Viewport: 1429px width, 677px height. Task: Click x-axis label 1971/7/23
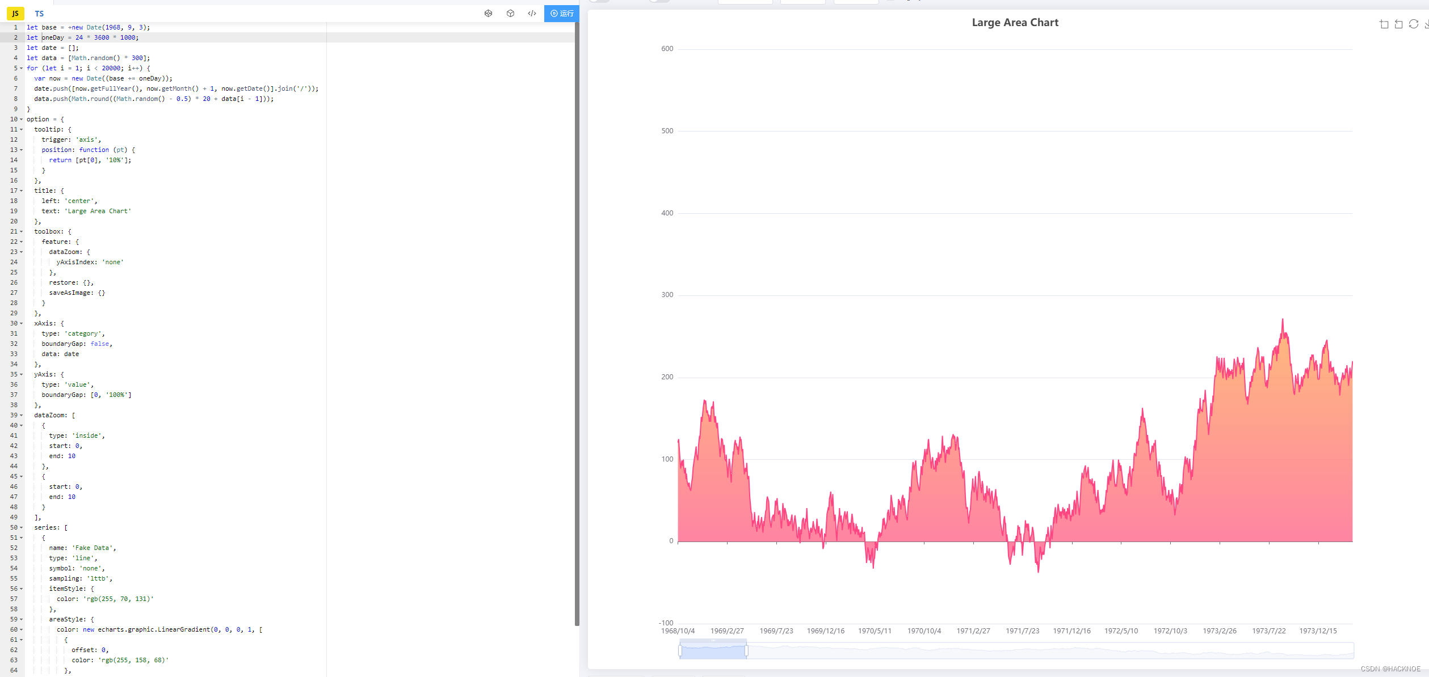pyautogui.click(x=1022, y=631)
